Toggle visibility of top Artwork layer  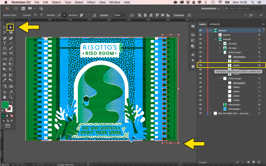pos(200,30)
